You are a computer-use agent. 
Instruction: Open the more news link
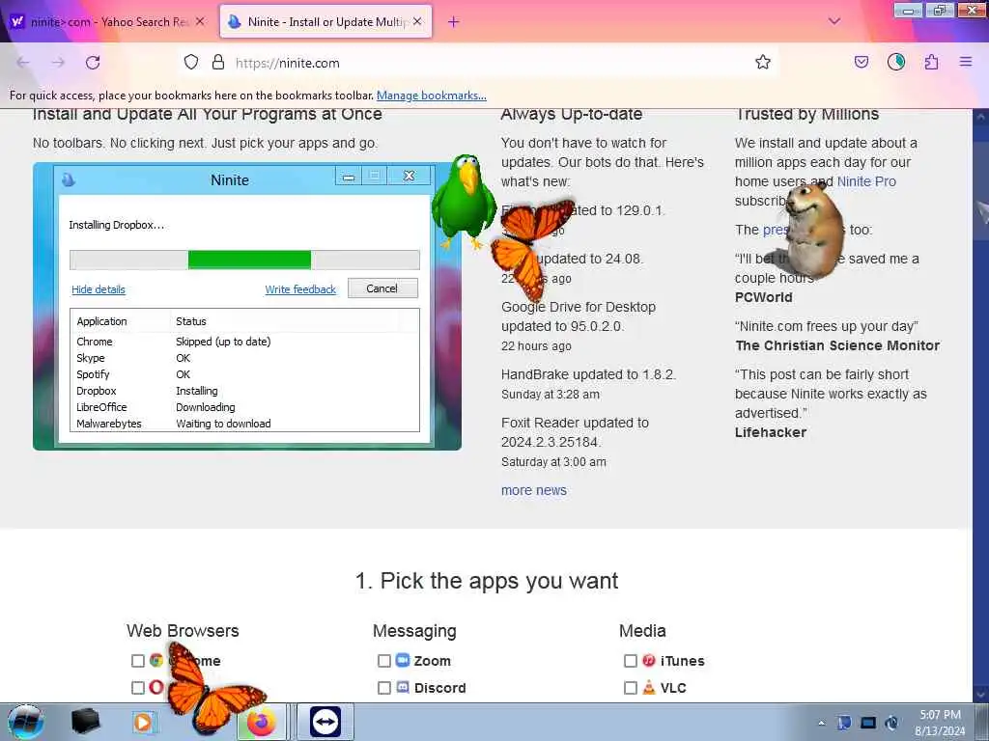533,490
